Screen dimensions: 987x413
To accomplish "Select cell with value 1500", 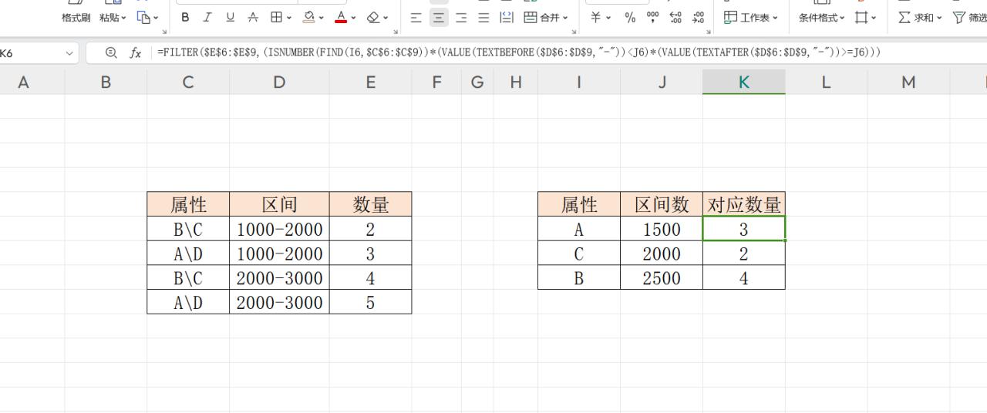I will pyautogui.click(x=662, y=229).
